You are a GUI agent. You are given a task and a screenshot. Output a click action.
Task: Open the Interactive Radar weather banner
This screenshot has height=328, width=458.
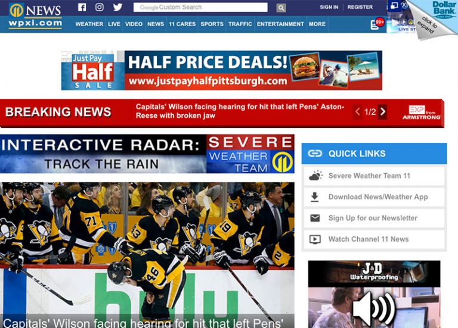point(147,154)
